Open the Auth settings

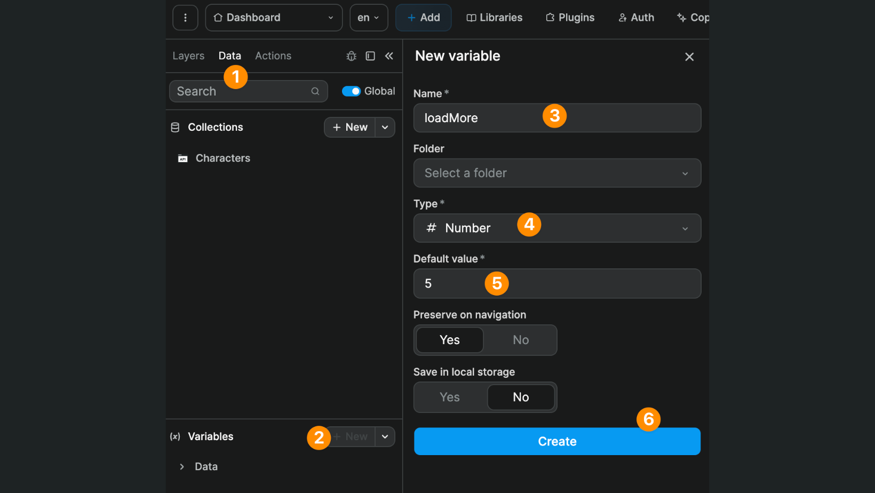(x=636, y=18)
